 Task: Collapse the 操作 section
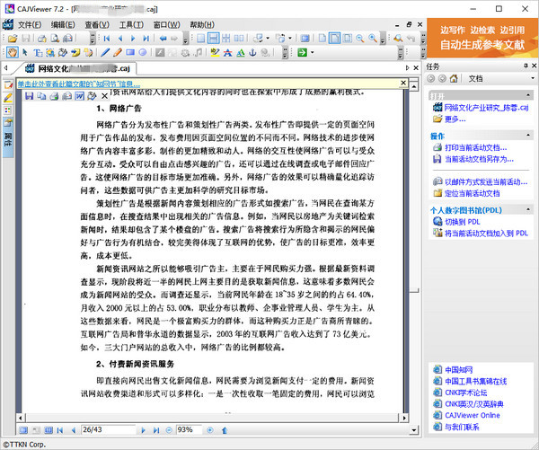coord(528,136)
